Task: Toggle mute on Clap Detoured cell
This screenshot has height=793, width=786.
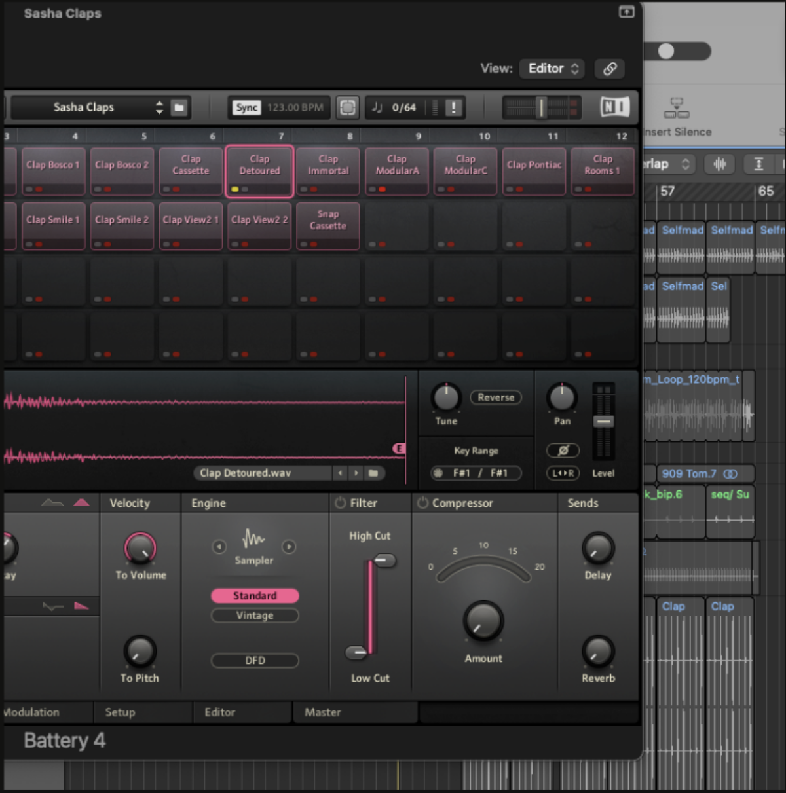Action: click(234, 189)
